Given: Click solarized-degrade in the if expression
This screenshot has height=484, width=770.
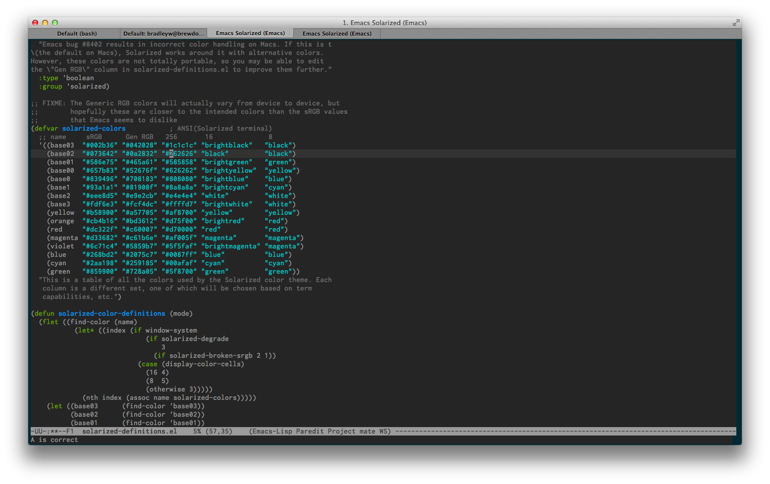Looking at the screenshot, I should coord(195,339).
